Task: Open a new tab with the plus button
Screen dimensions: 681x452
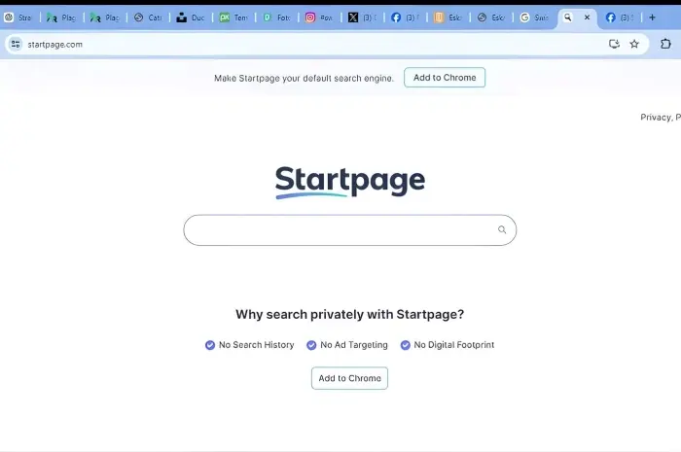Action: coord(652,17)
